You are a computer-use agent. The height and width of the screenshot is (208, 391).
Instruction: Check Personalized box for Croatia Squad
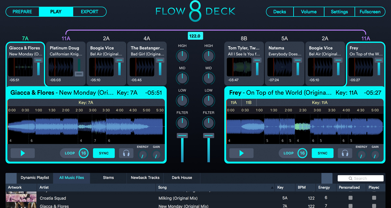(x=350, y=198)
